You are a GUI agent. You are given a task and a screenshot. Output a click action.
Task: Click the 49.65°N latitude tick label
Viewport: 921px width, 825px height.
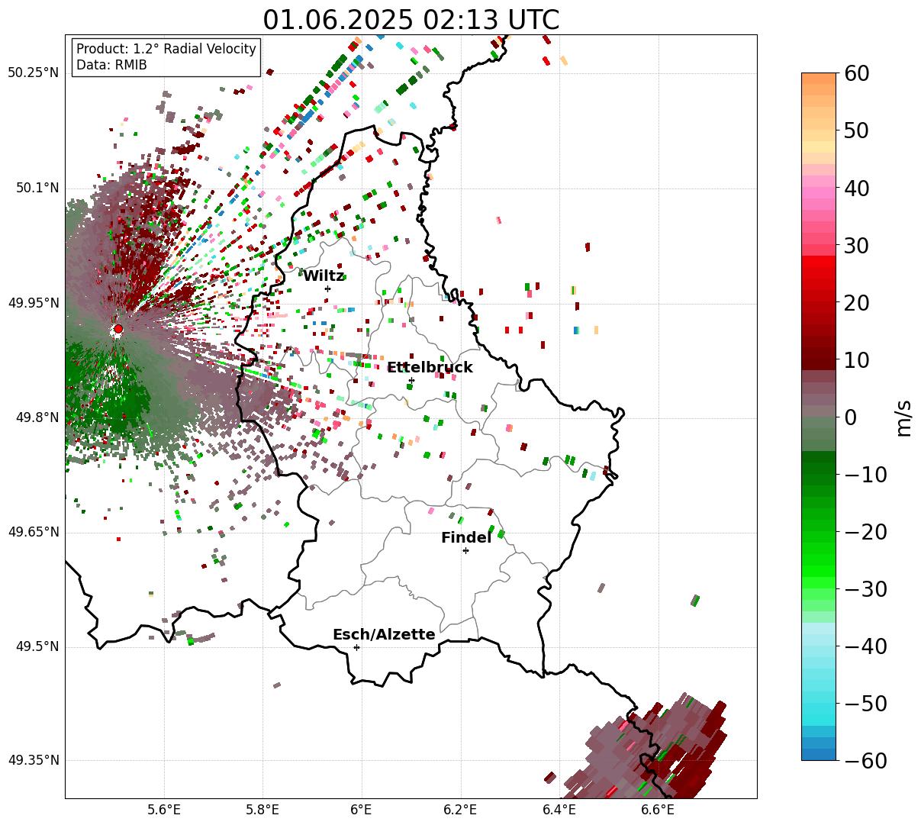34,532
